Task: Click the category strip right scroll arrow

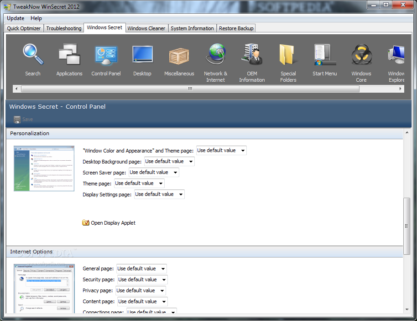Action: click(x=400, y=89)
